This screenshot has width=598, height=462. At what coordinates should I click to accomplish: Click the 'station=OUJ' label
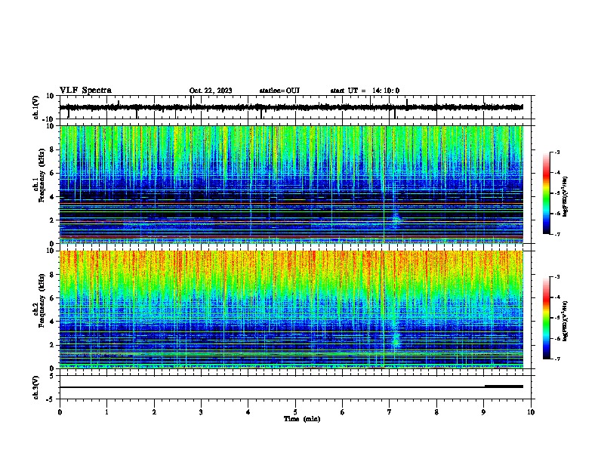point(279,91)
